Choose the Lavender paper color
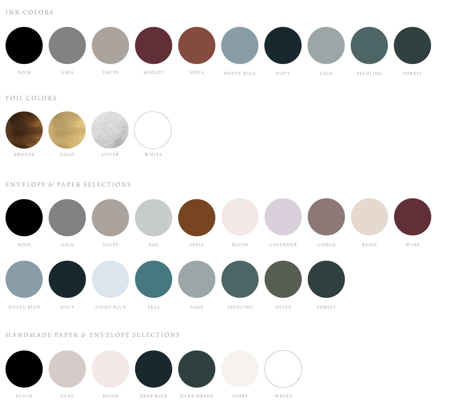Screen dimensions: 465x407 click(x=283, y=217)
